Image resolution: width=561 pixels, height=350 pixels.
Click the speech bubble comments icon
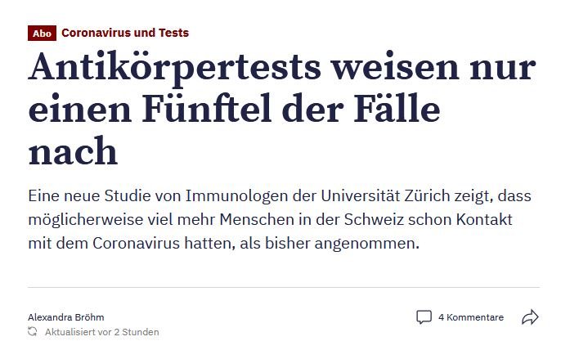click(x=424, y=317)
